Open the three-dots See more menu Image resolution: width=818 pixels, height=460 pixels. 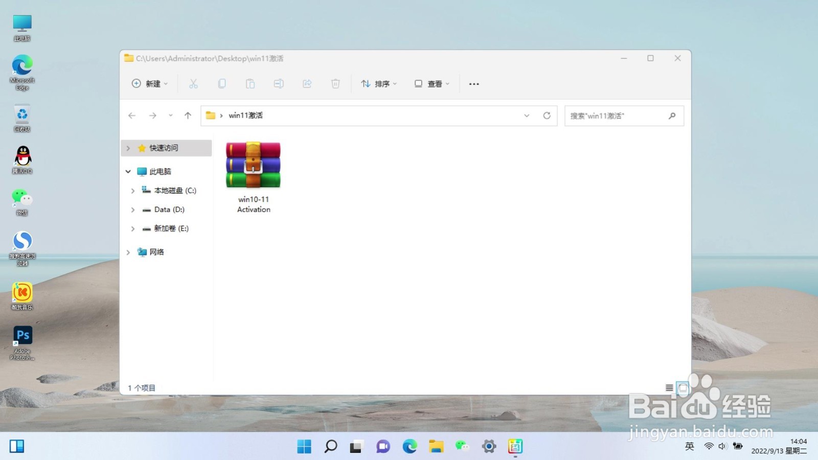(474, 84)
